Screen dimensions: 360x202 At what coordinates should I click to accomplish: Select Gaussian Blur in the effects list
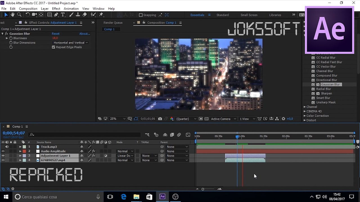tap(331, 84)
